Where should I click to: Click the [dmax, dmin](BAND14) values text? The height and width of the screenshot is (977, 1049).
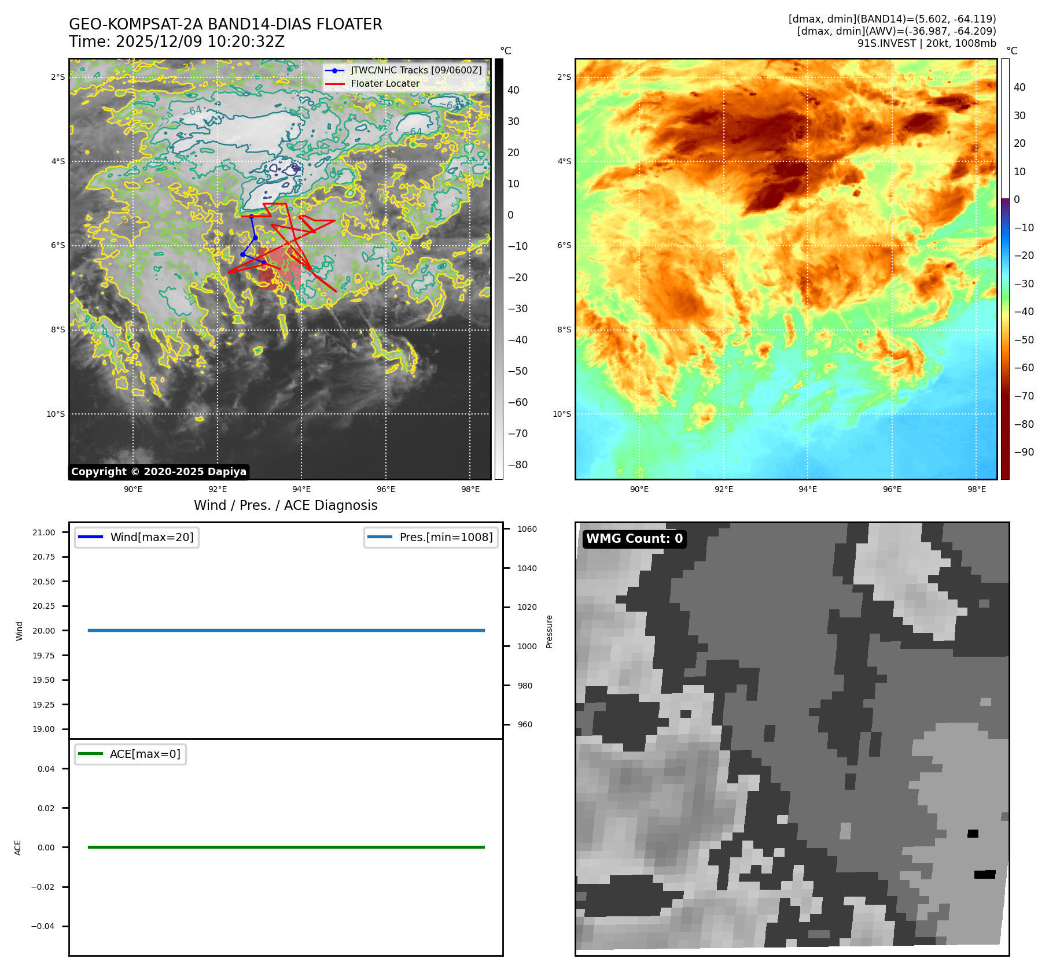(892, 19)
